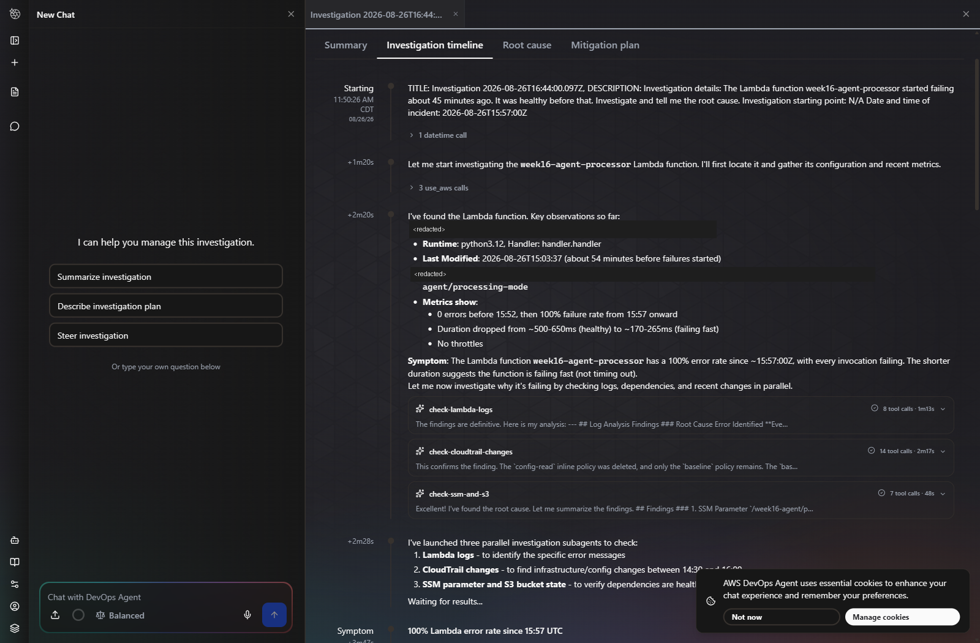Click the check-cloudtrail-changes title
Viewport: 980px width, 643px height.
pyautogui.click(x=470, y=452)
